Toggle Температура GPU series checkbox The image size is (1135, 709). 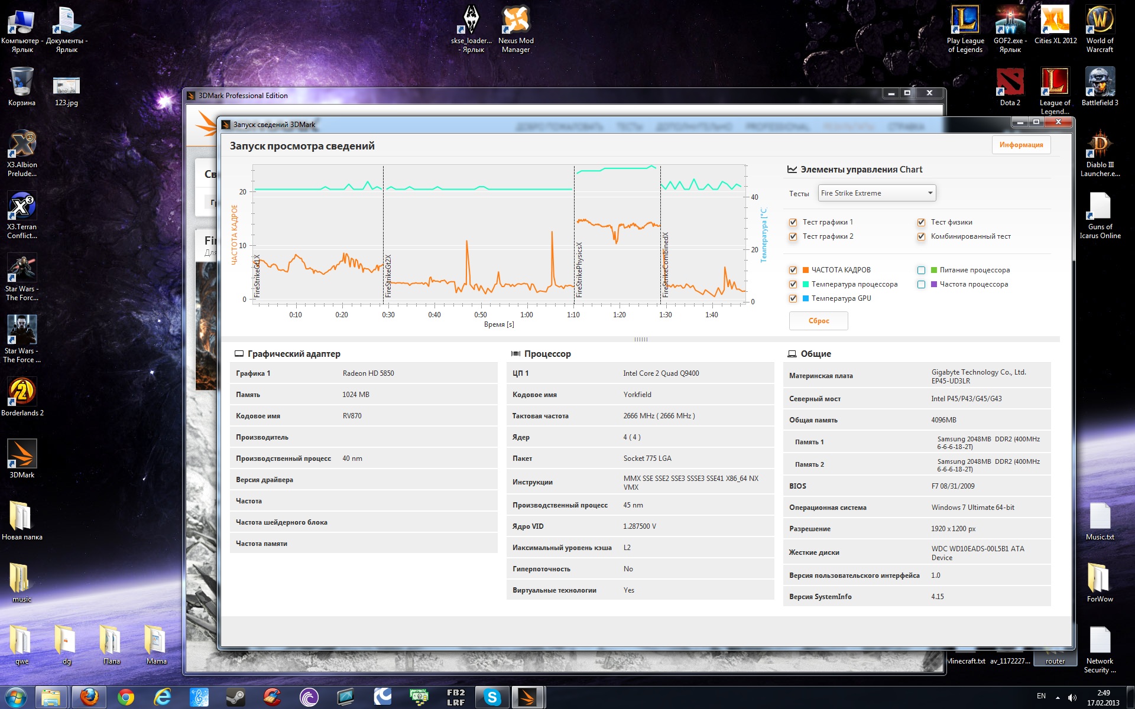pos(793,298)
